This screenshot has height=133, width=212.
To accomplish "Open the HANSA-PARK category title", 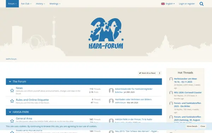I will [x=21, y=112].
